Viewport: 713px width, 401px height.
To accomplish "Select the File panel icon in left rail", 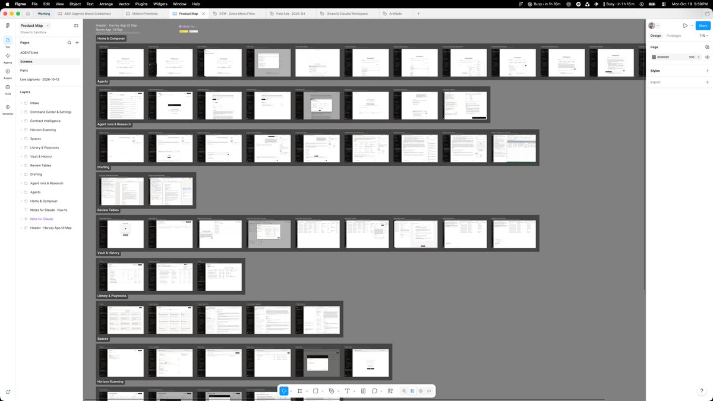I will (x=8, y=42).
